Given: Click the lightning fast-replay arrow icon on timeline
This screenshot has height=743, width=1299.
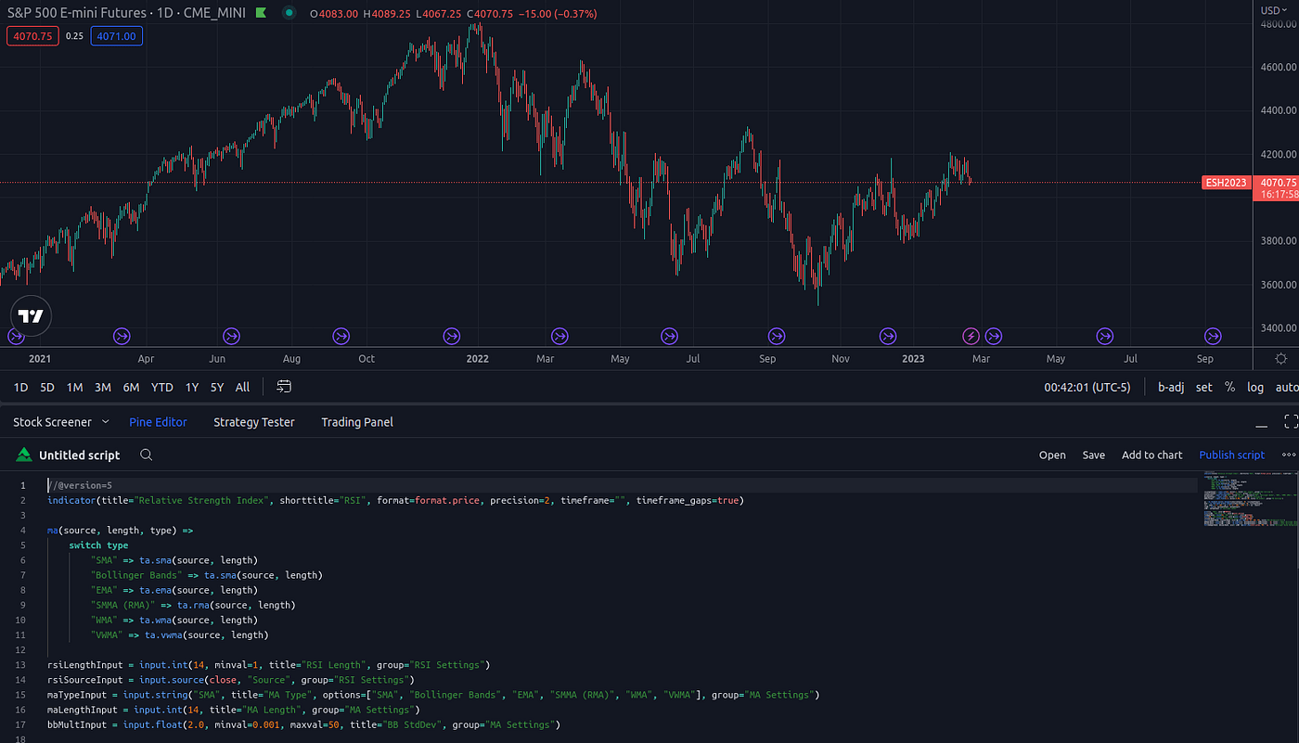Looking at the screenshot, I should tap(971, 336).
